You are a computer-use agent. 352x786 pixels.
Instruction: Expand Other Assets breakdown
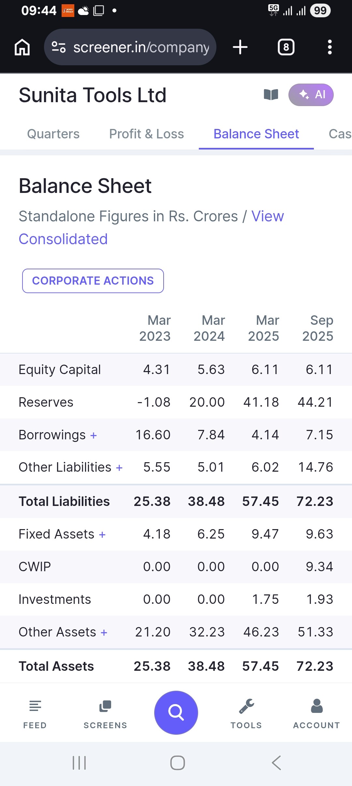[104, 633]
